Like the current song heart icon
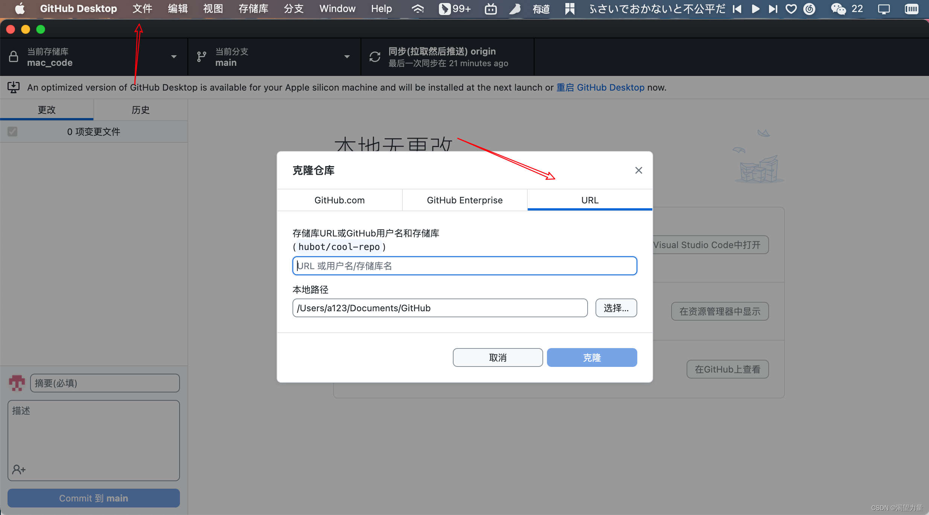This screenshot has height=515, width=929. click(791, 9)
